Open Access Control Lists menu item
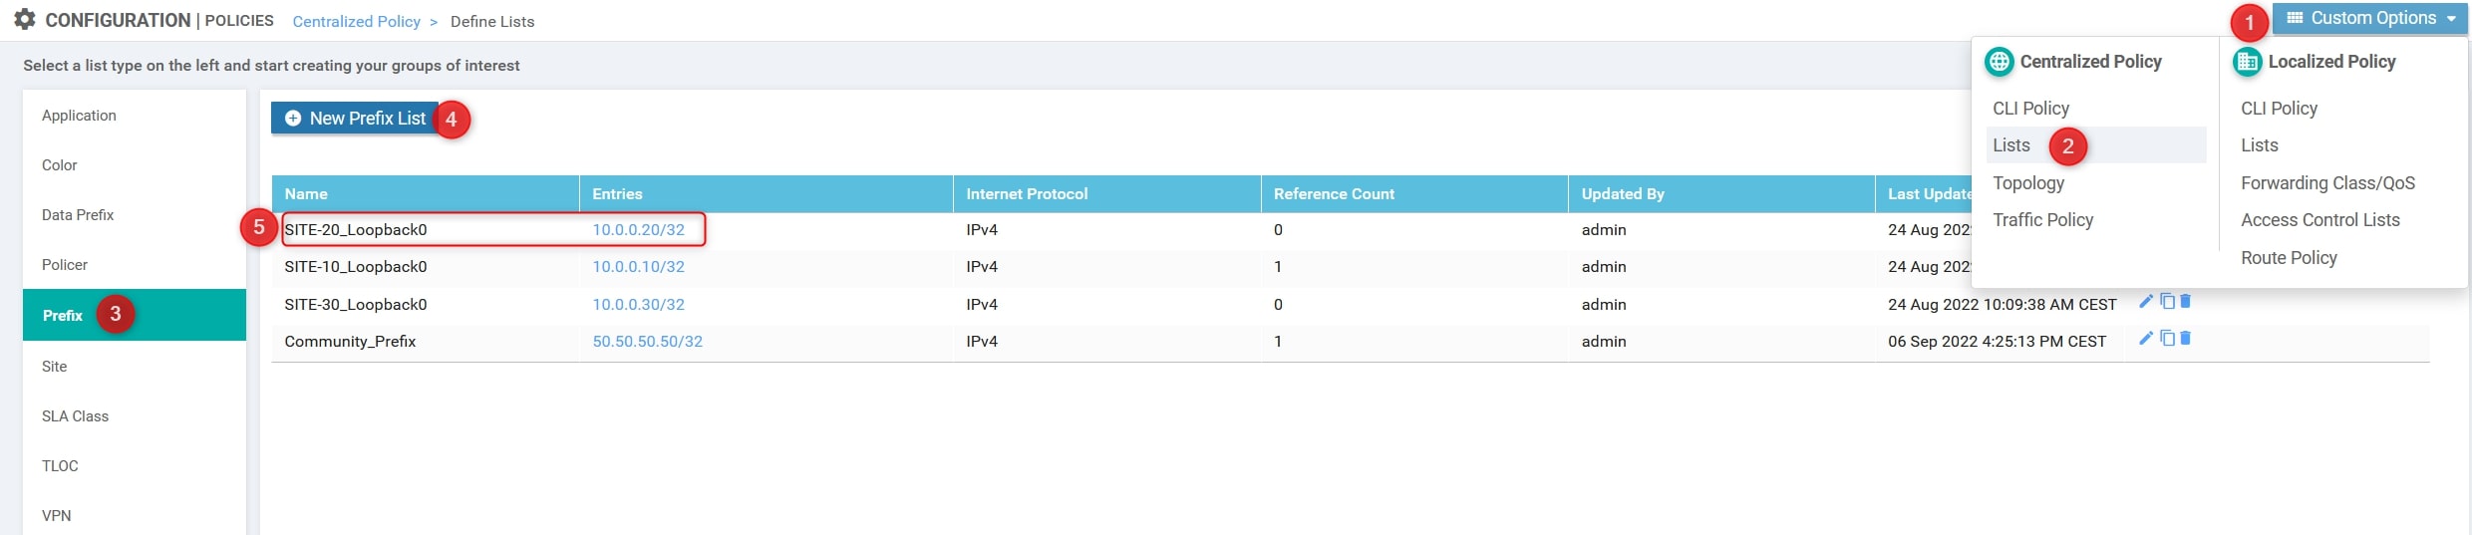 [2319, 220]
